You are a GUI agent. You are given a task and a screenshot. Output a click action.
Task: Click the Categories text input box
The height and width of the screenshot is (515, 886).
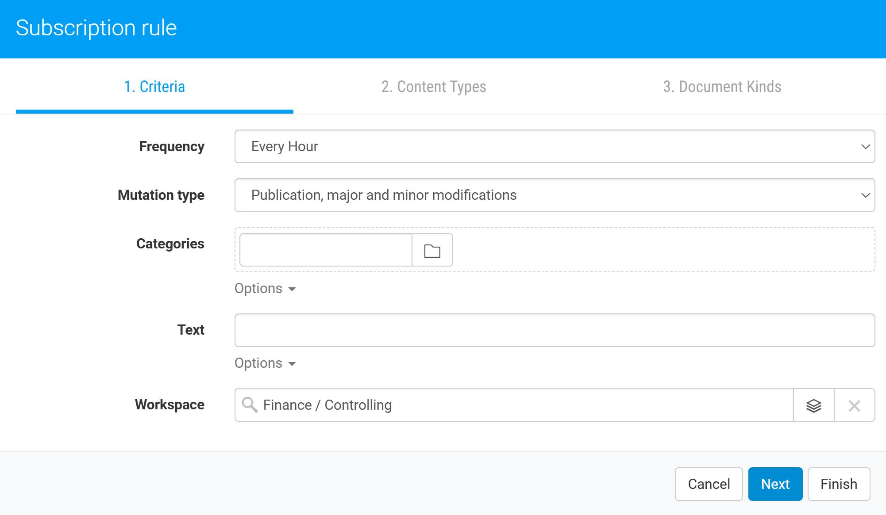[x=326, y=250]
